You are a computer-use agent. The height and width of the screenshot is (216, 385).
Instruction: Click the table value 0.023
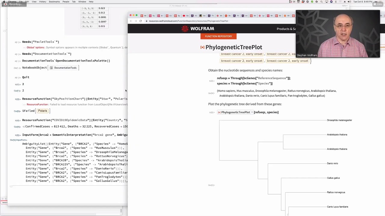point(102,8)
